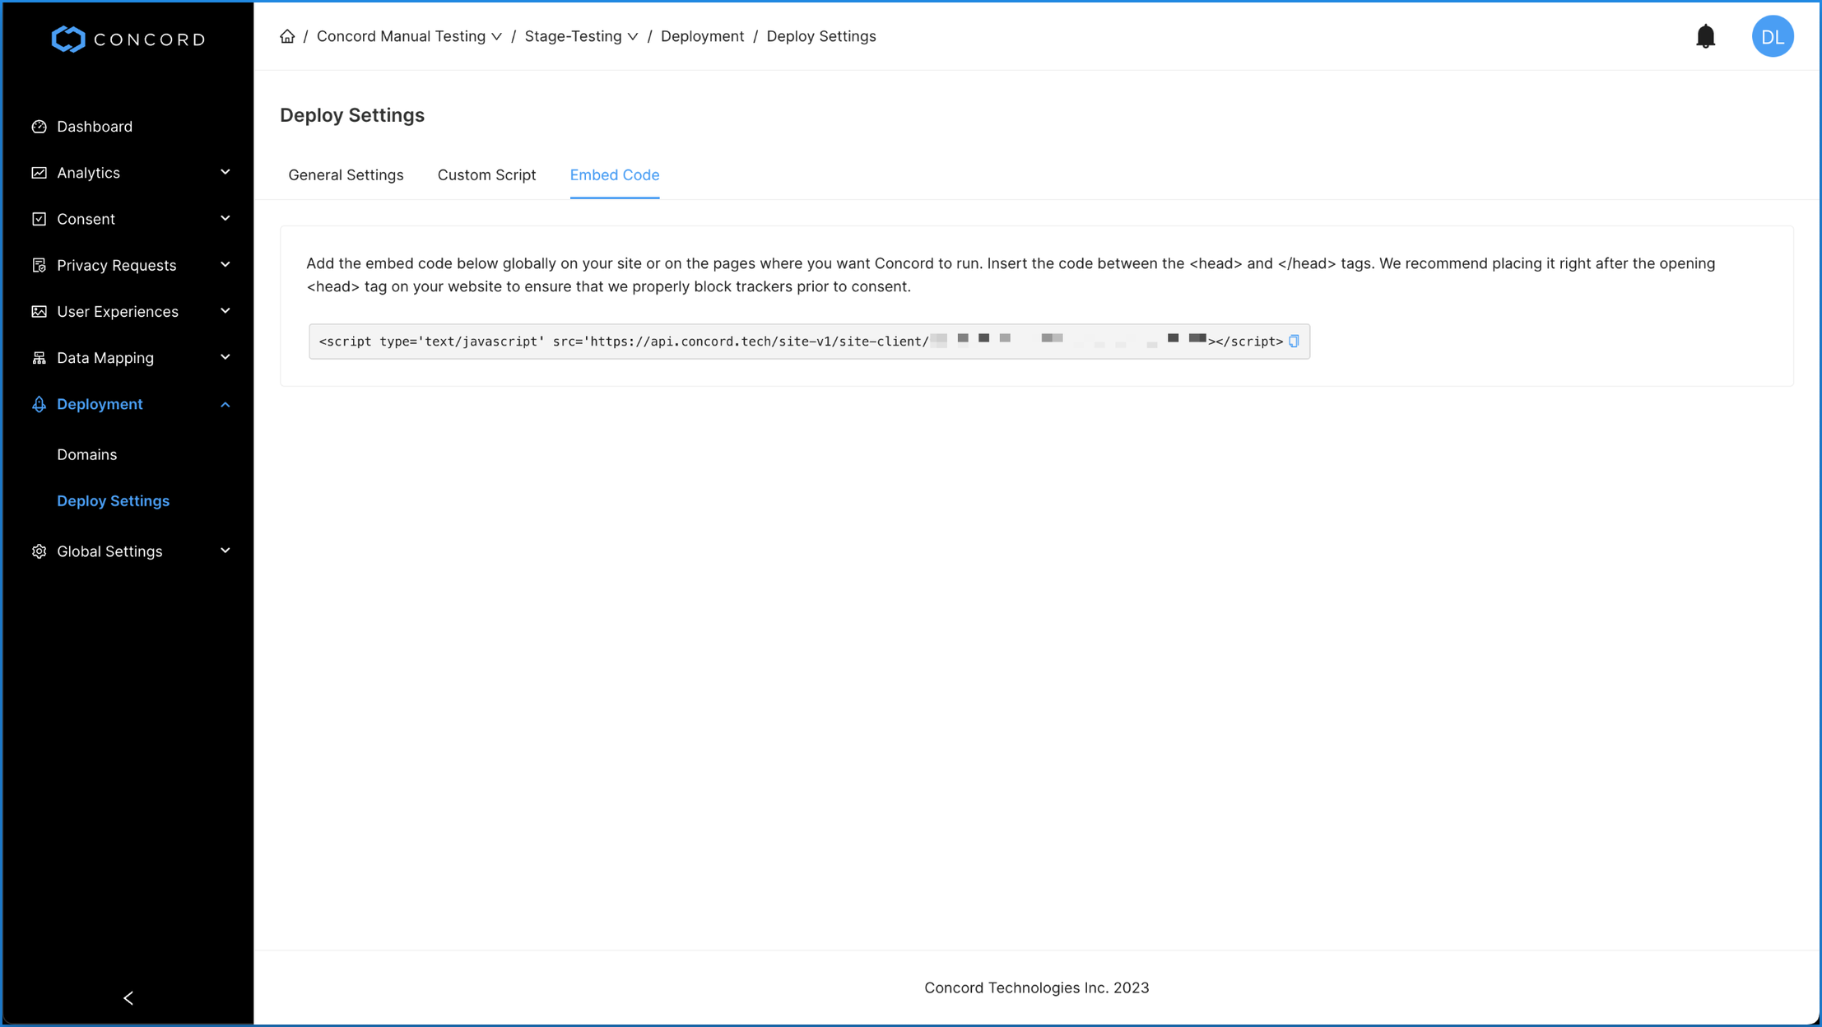Switch to the Custom Script tab
This screenshot has width=1822, height=1027.
[x=486, y=174]
